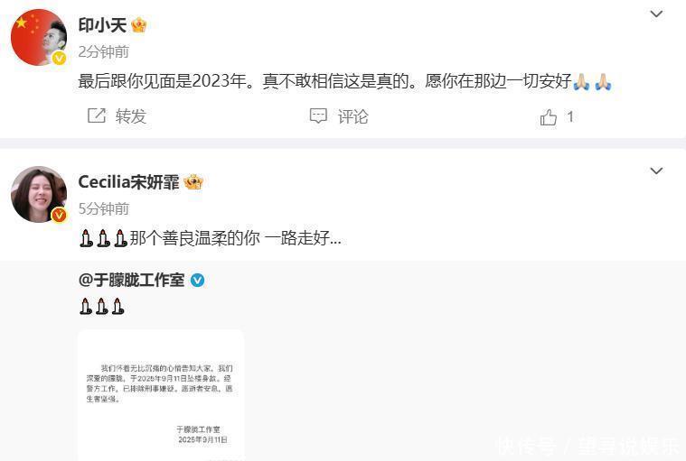Click the repost (转发) share icon
The height and width of the screenshot is (461, 686).
coord(97,115)
